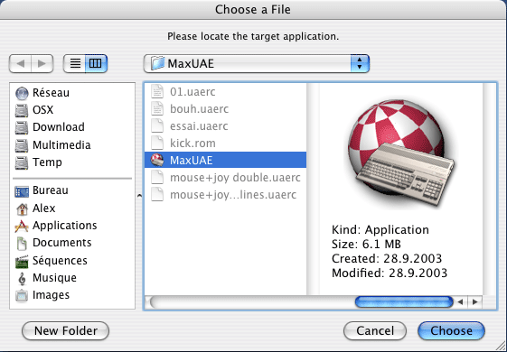This screenshot has width=507, height=352.
Task: Click the Musique note icon
Action: pos(22,278)
